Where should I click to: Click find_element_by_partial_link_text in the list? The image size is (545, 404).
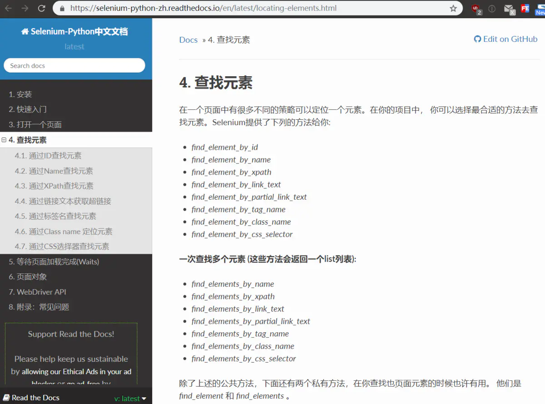(x=249, y=197)
